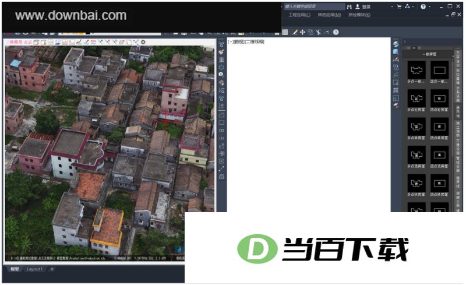
Task: Click the layers stack icon in right toolbar
Action: click(396, 44)
